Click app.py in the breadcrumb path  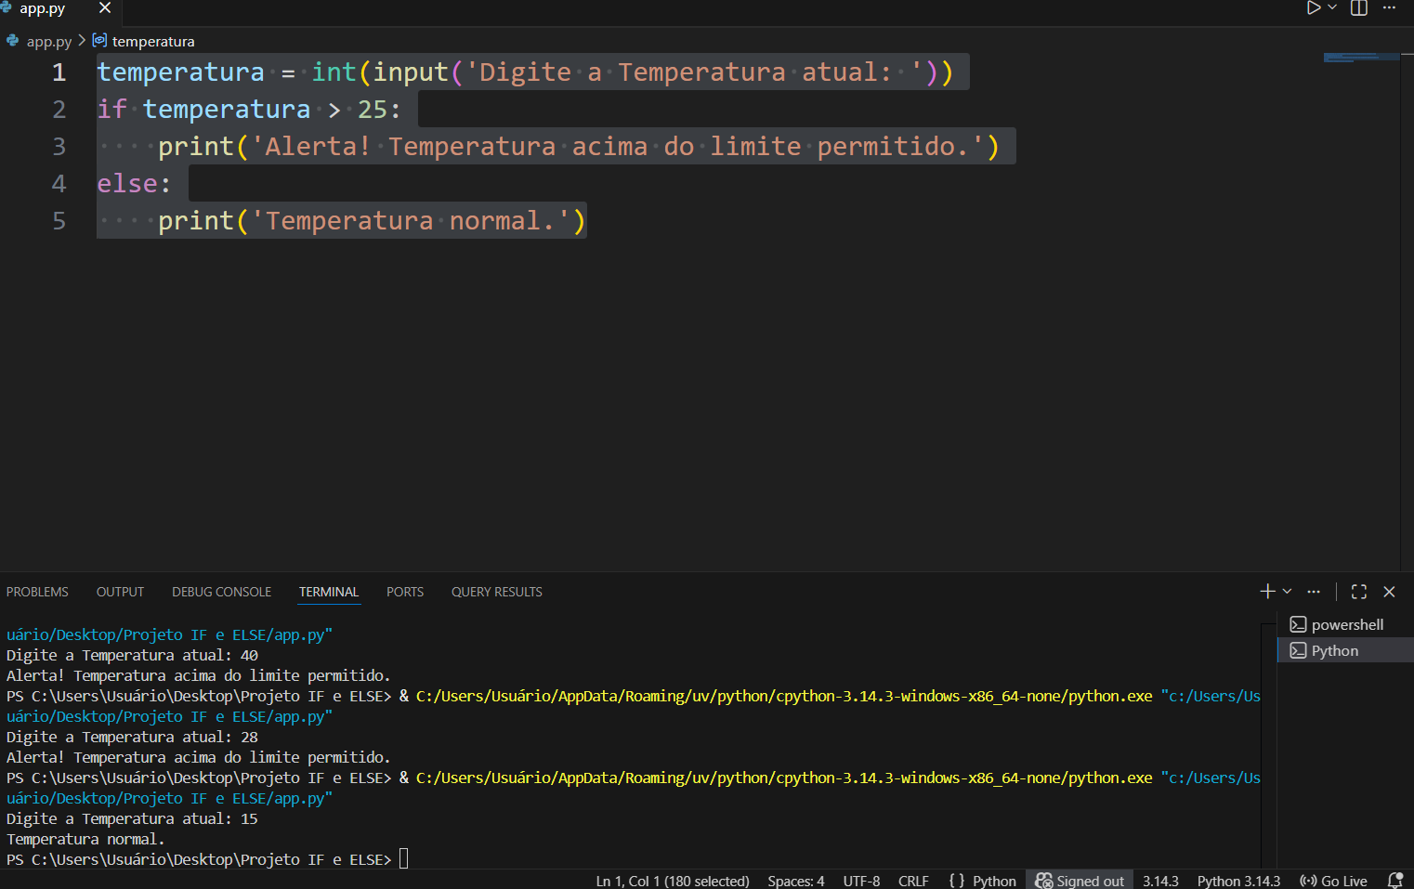[48, 42]
